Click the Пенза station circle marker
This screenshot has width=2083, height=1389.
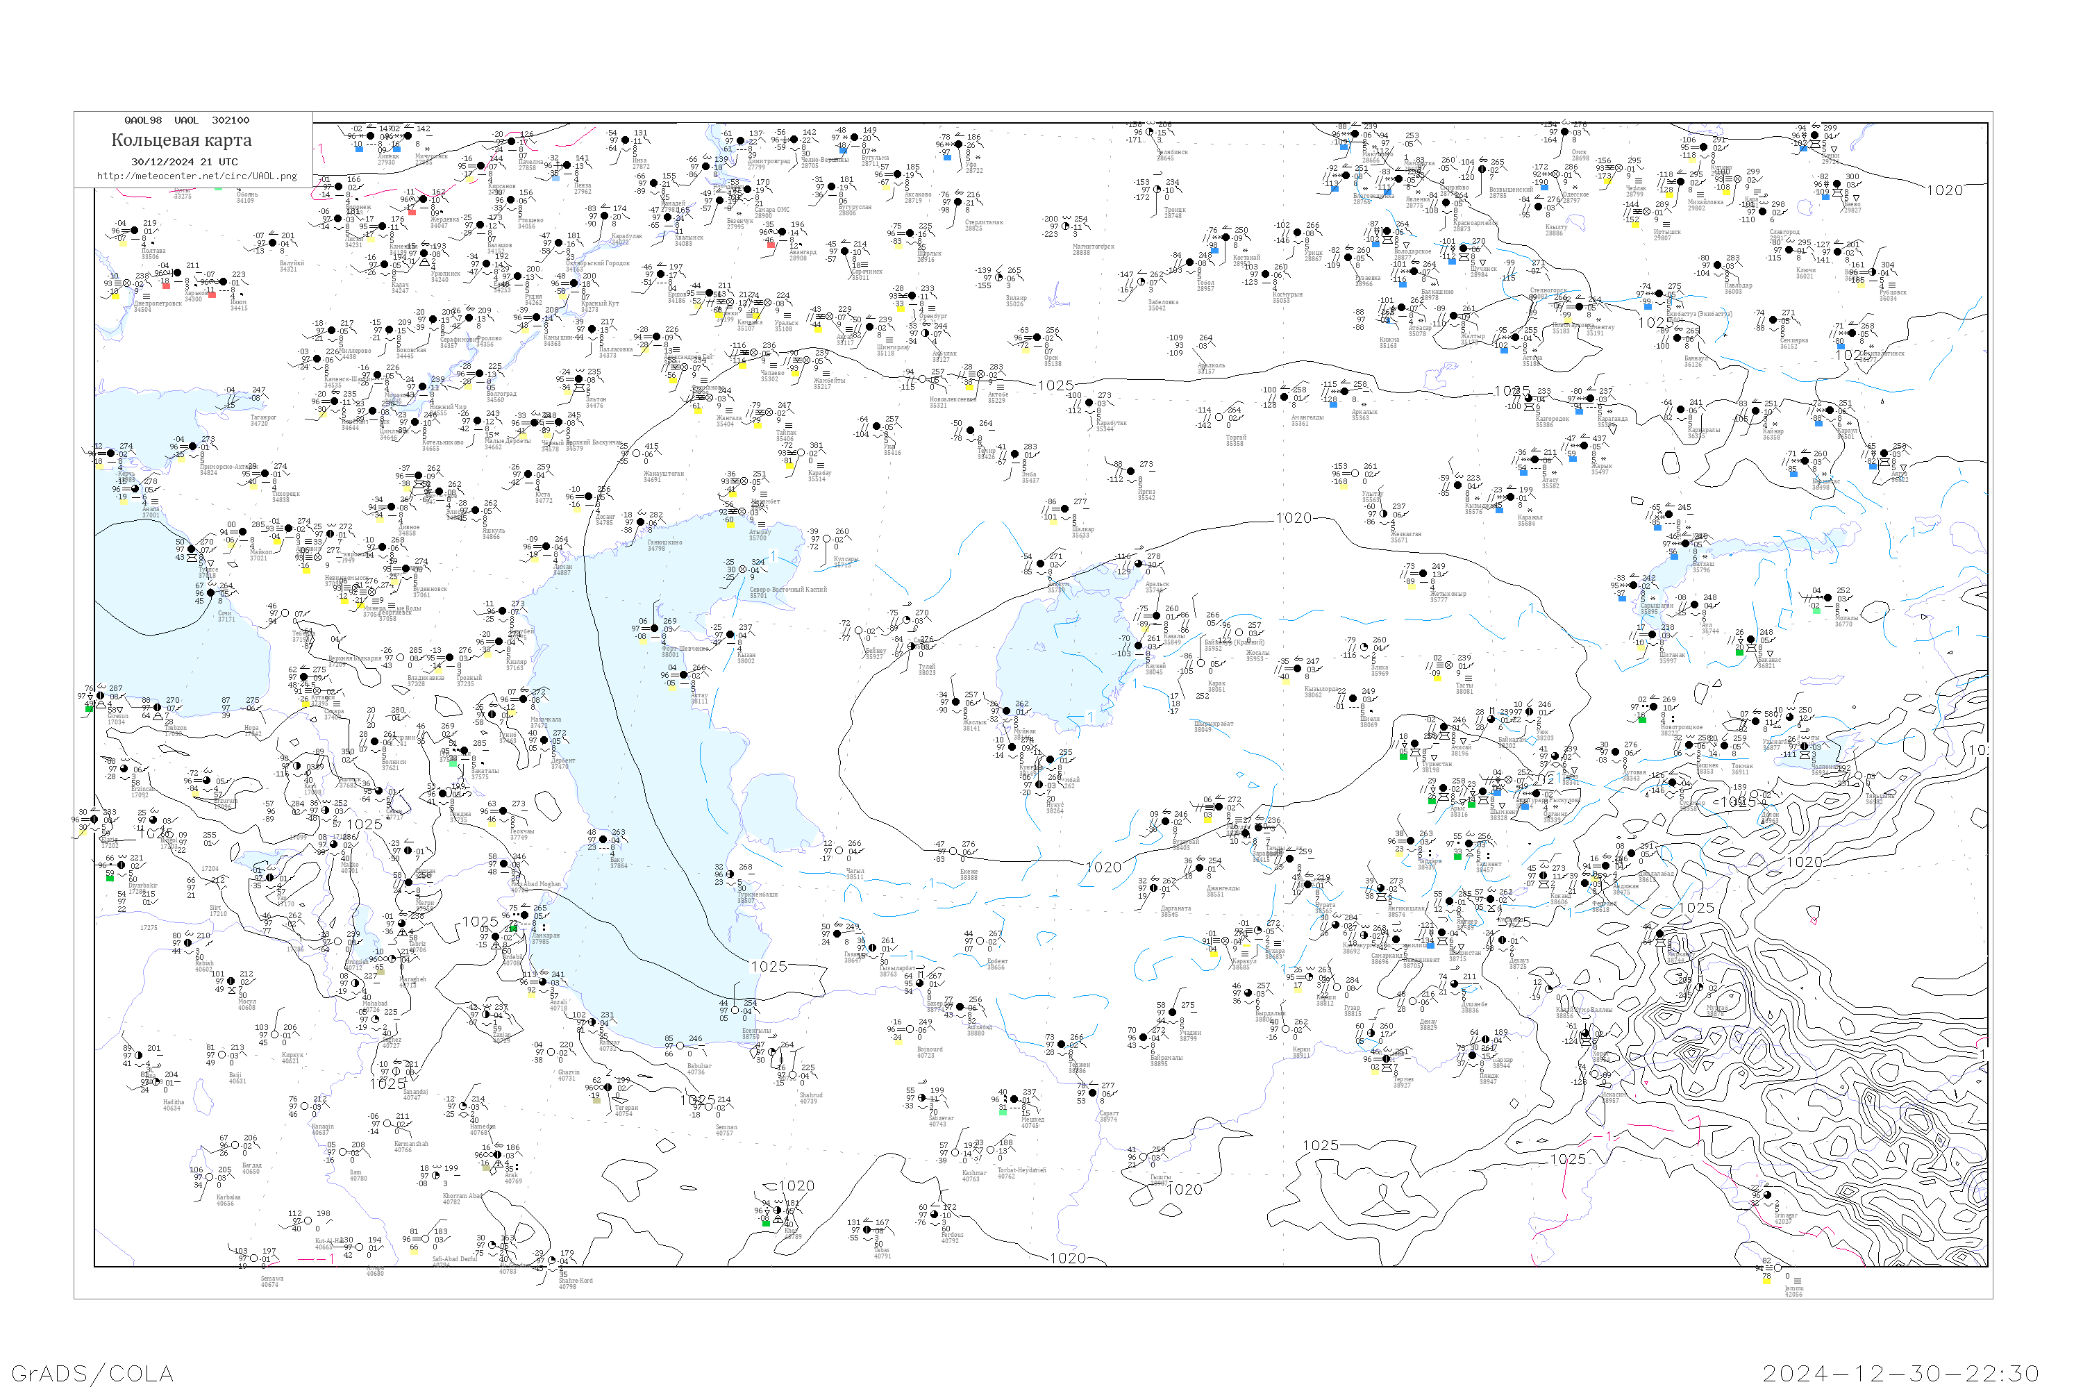(567, 165)
